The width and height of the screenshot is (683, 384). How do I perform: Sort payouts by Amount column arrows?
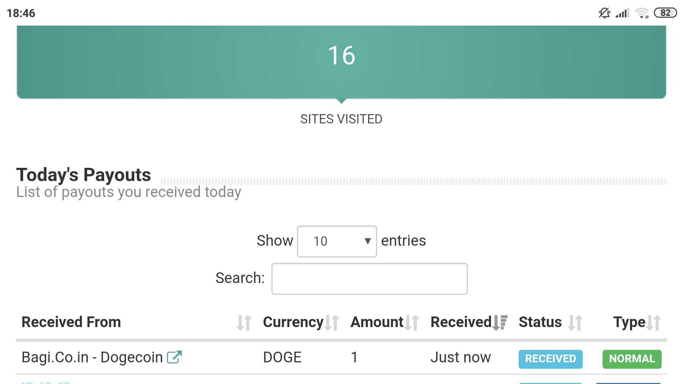coord(412,322)
